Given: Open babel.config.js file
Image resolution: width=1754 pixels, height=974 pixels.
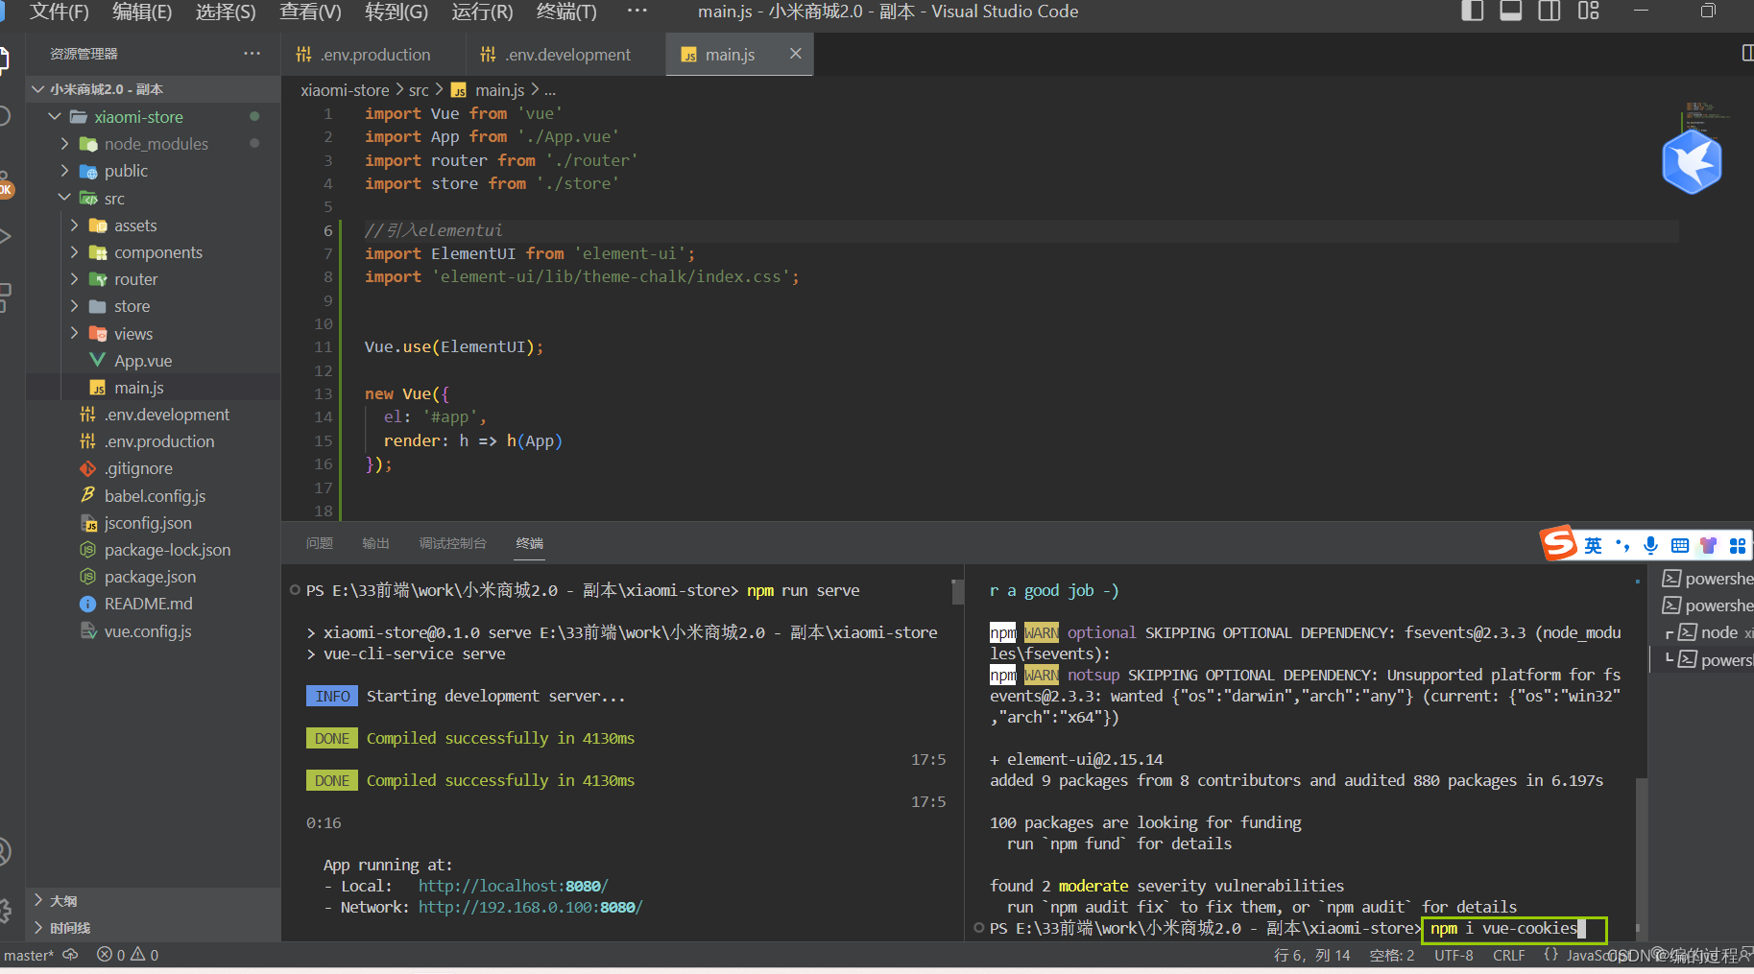Looking at the screenshot, I should point(154,496).
